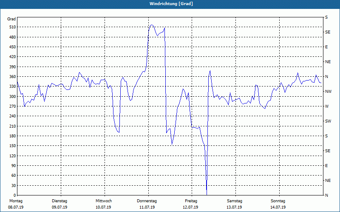Click the W compass label on right axis
The height and width of the screenshot is (212, 340).
(327, 106)
